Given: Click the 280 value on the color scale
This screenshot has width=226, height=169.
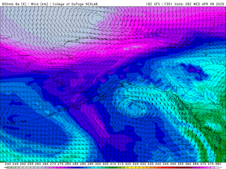Looking at the screenshot, I should point(68,164).
